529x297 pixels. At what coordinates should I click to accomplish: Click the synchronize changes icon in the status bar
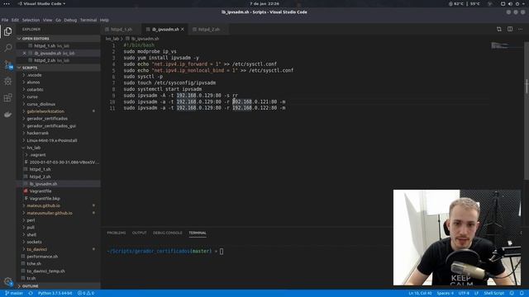pyautogui.click(x=31, y=294)
